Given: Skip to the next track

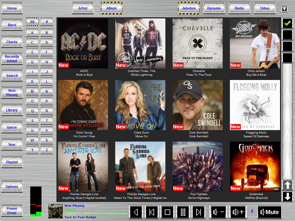Looking at the screenshot, I should click(x=198, y=212).
